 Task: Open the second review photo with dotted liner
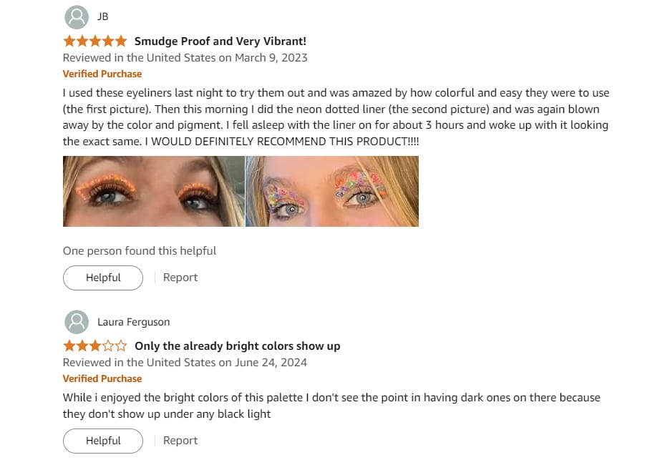332,191
